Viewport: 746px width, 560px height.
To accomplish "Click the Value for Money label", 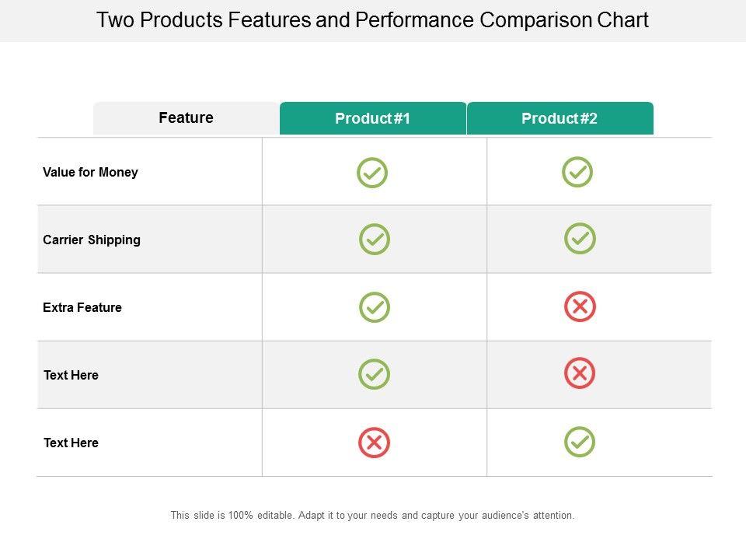I will [90, 173].
